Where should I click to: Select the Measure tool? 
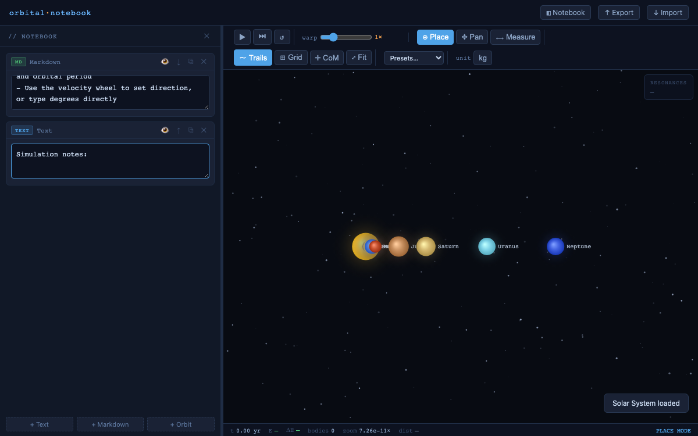515,37
